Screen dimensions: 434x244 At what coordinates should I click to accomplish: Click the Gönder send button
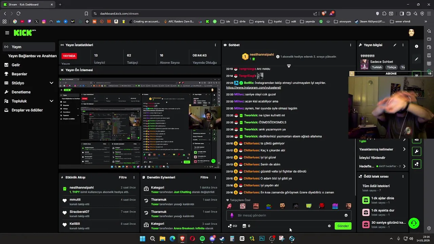click(343, 226)
